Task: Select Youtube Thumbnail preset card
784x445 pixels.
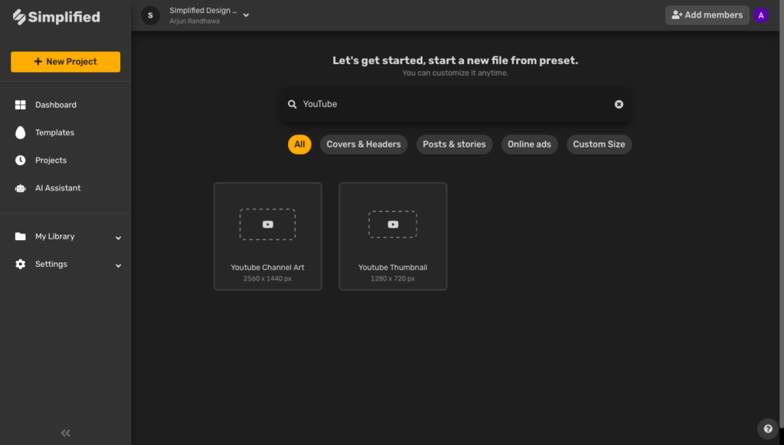Action: click(393, 236)
